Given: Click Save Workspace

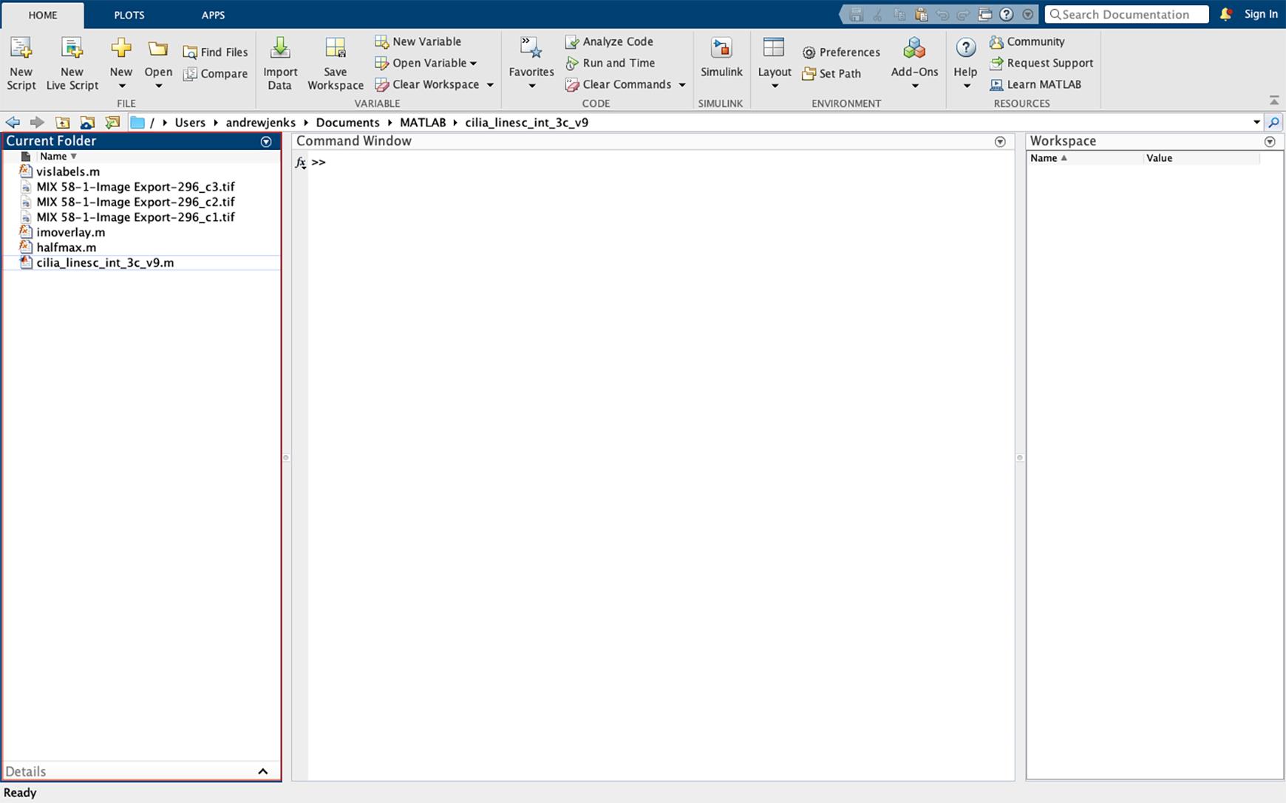Looking at the screenshot, I should point(336,64).
